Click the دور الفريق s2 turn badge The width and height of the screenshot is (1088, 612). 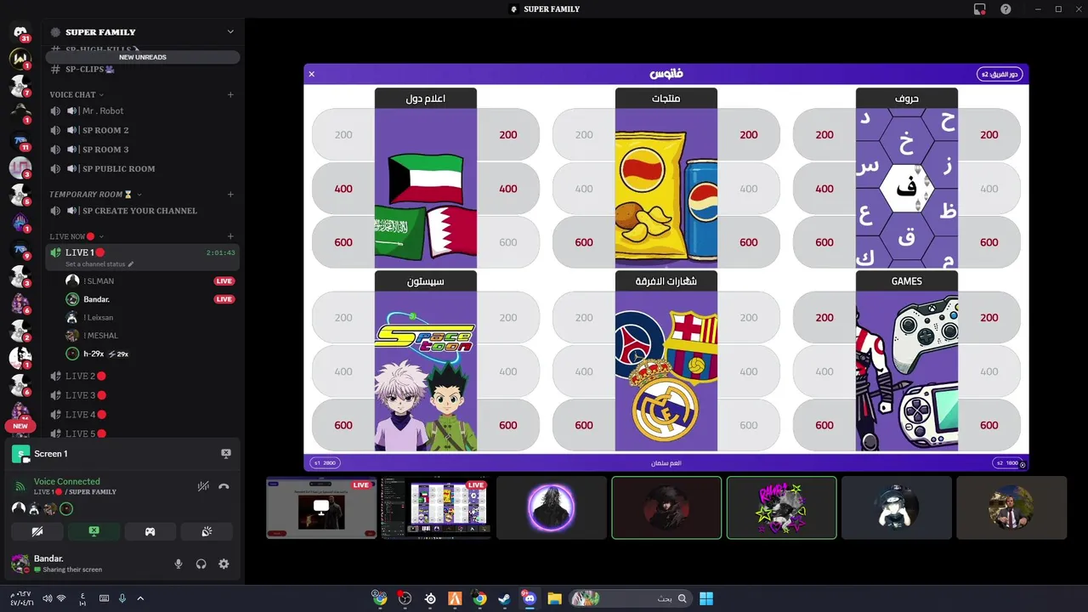(x=1000, y=74)
